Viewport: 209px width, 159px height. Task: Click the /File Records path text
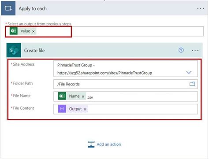[x=68, y=84]
